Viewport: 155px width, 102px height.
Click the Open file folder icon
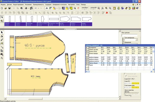tap(5, 8)
